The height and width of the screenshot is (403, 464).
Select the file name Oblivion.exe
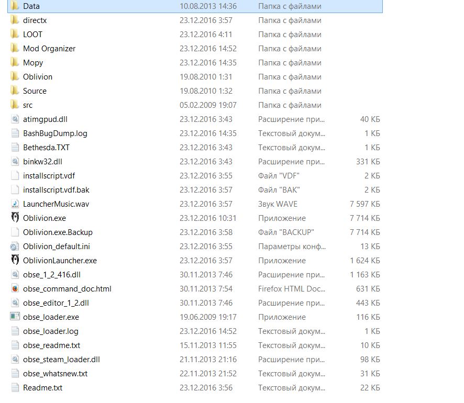click(45, 218)
